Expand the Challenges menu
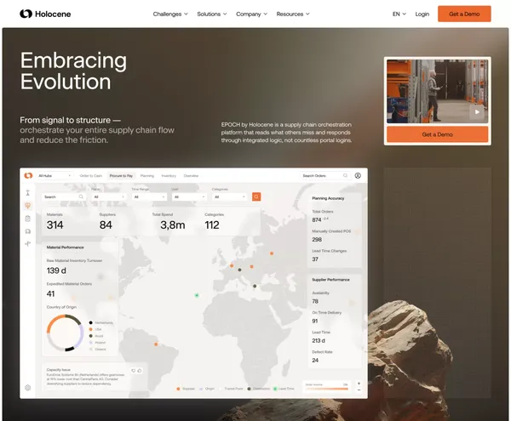 point(170,14)
